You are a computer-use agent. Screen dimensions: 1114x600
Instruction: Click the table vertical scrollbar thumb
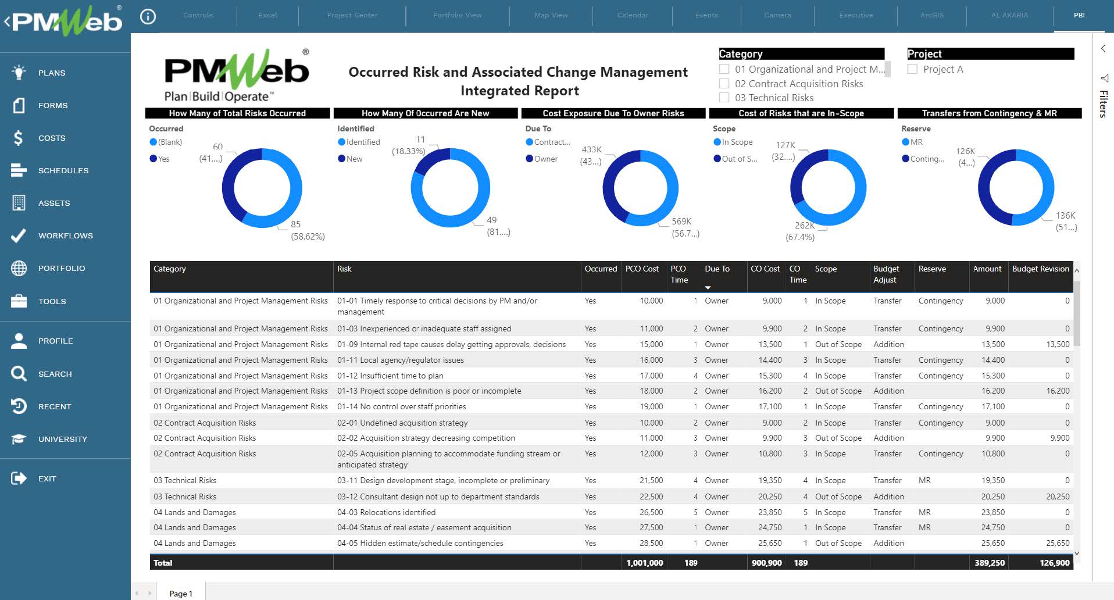point(1077,314)
